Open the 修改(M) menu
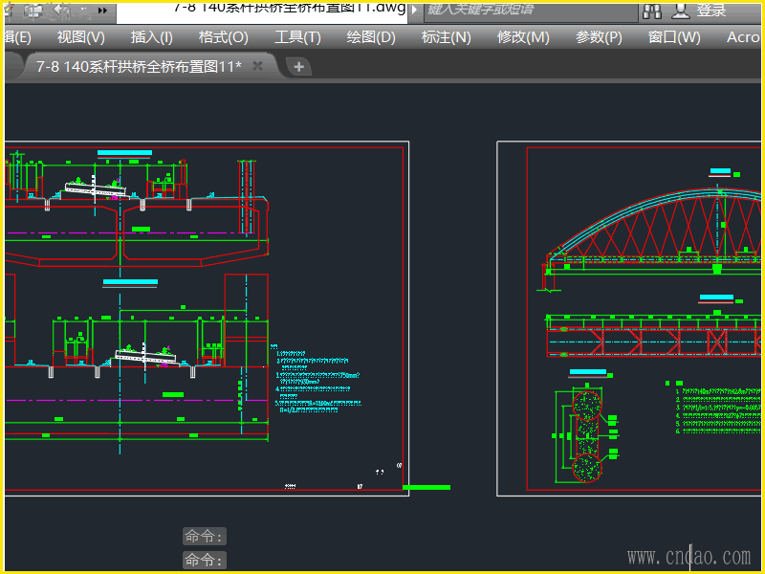This screenshot has height=574, width=765. coord(523,37)
